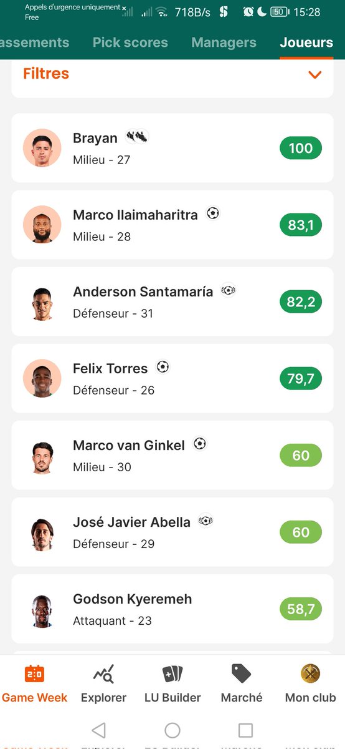Tap the ball icon next to Felix Torres
This screenshot has height=749, width=345.
163,367
